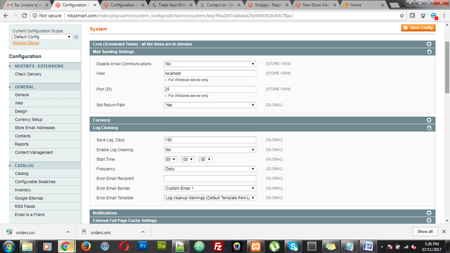The width and height of the screenshot is (450, 253).
Task: Open the Frequency dropdown set to Daily
Action: click(210, 169)
